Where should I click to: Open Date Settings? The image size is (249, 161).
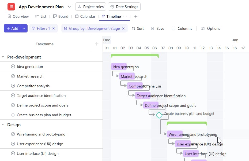point(124,7)
